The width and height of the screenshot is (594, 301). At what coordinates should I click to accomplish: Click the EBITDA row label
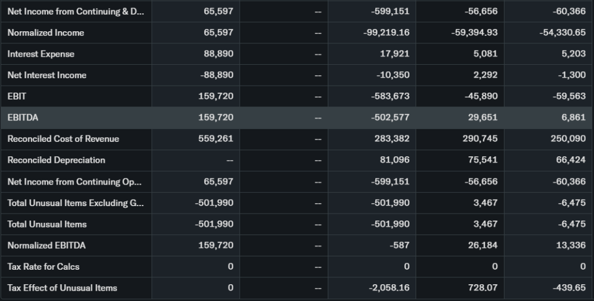[x=23, y=118]
